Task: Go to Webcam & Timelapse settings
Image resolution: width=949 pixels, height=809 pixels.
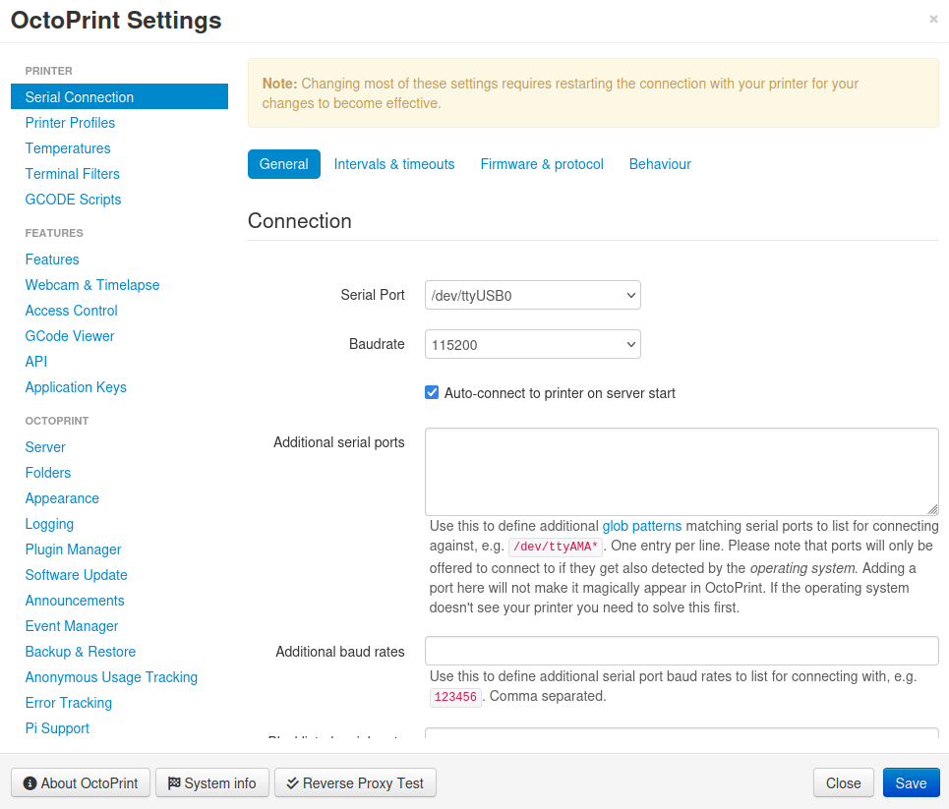Action: (92, 285)
